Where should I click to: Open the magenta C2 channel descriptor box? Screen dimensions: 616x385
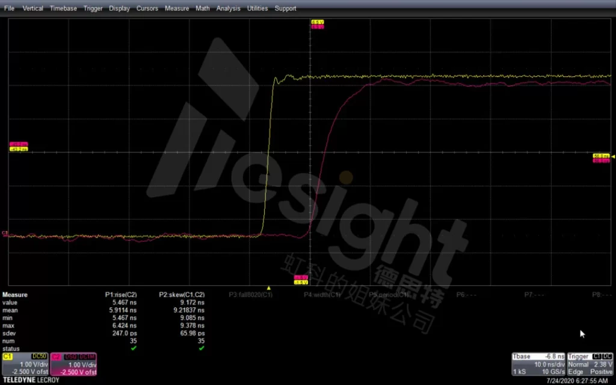coord(73,365)
